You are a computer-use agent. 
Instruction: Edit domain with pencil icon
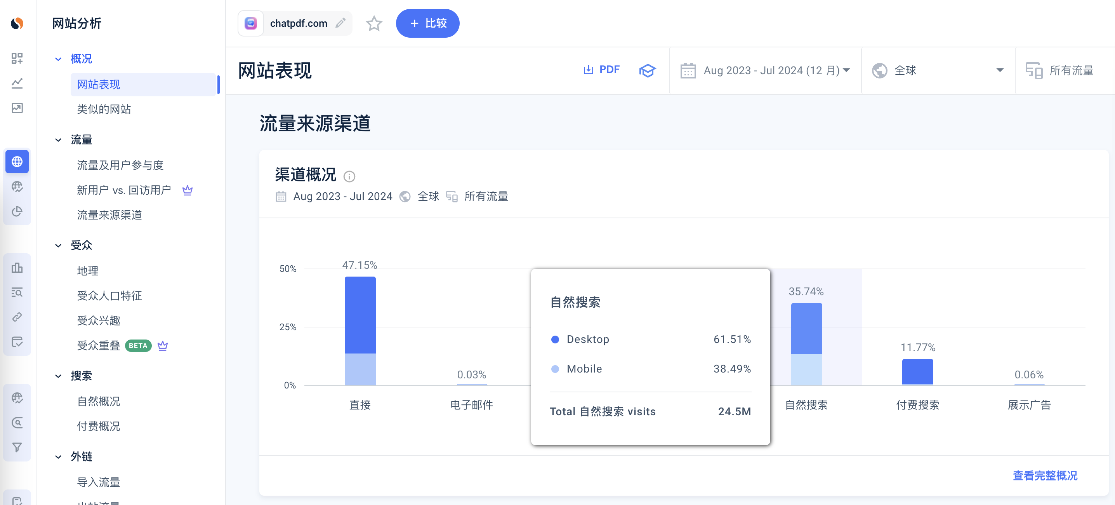pos(340,23)
